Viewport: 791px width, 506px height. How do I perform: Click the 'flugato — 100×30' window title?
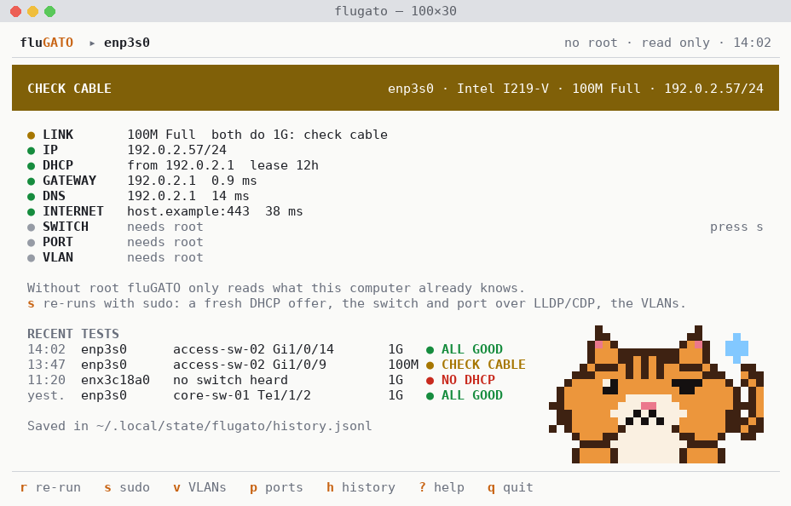coord(395,11)
